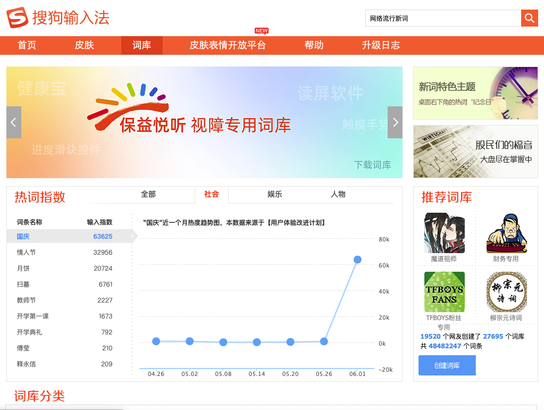This screenshot has width=544, height=410.
Task: Click the 48482247 entry count
Action: 445,346
